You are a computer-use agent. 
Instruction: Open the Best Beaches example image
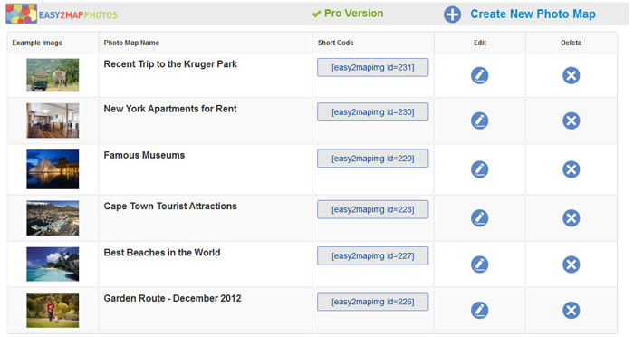(x=53, y=265)
